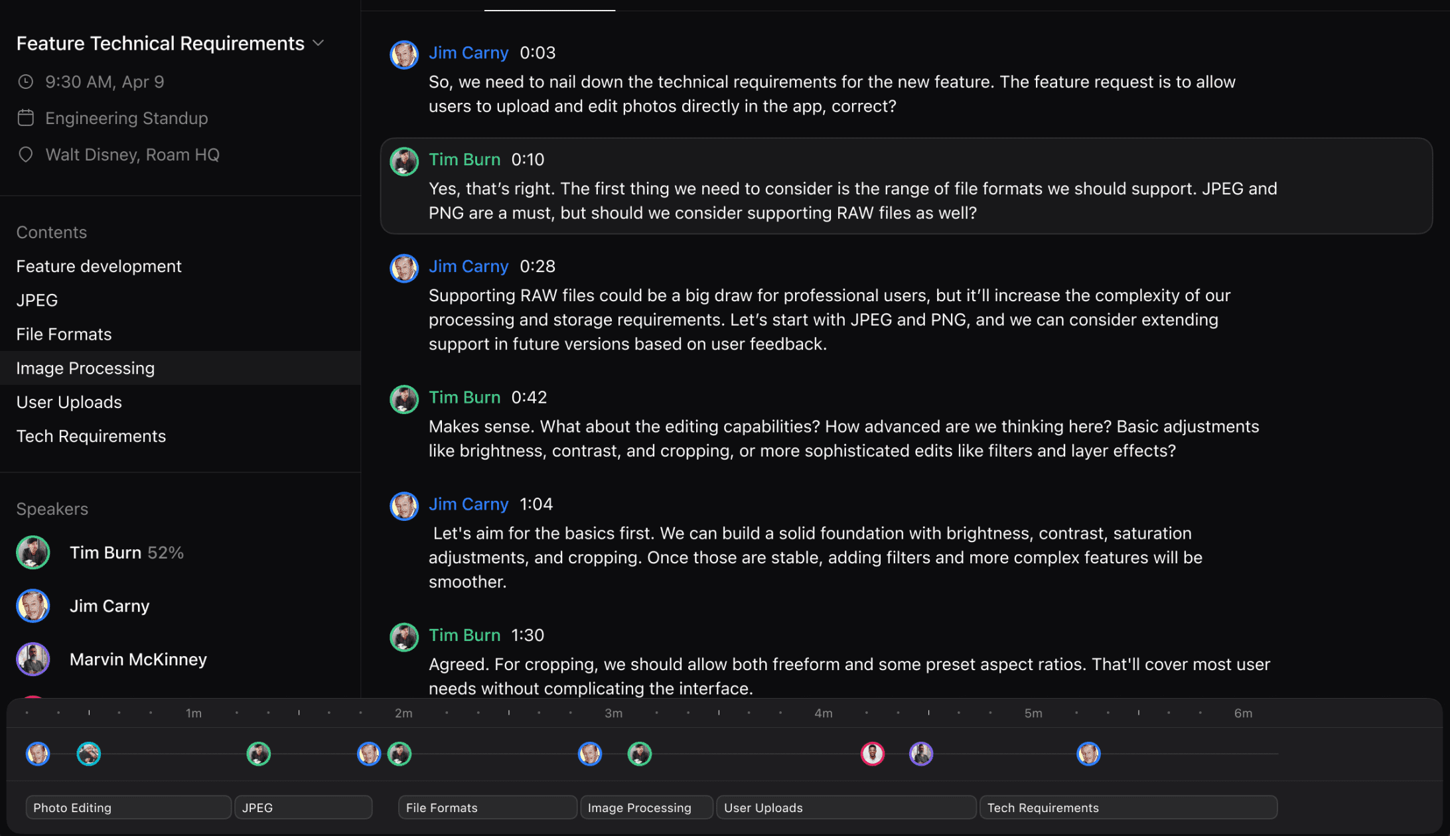Go to File Formats in Contents
This screenshot has height=836, width=1450.
[x=64, y=334]
